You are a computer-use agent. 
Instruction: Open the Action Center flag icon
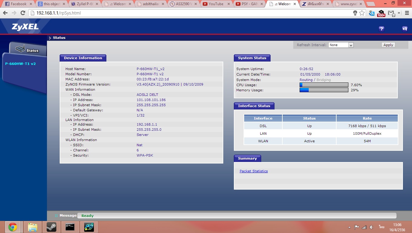(x=357, y=227)
